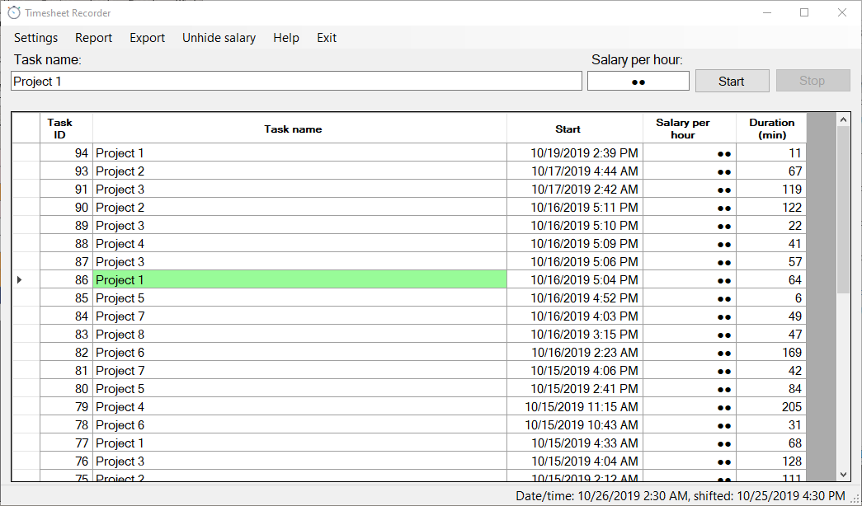
Task: Select Project 8 in task row 83
Action: tap(299, 334)
